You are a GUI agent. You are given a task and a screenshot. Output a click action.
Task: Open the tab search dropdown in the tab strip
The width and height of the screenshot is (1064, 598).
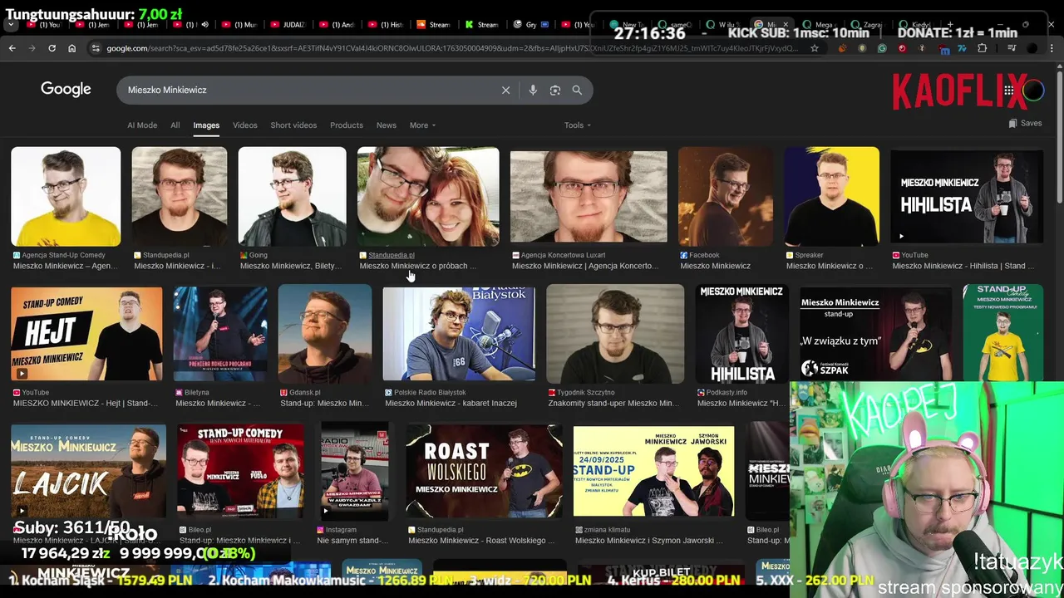pos(11,25)
